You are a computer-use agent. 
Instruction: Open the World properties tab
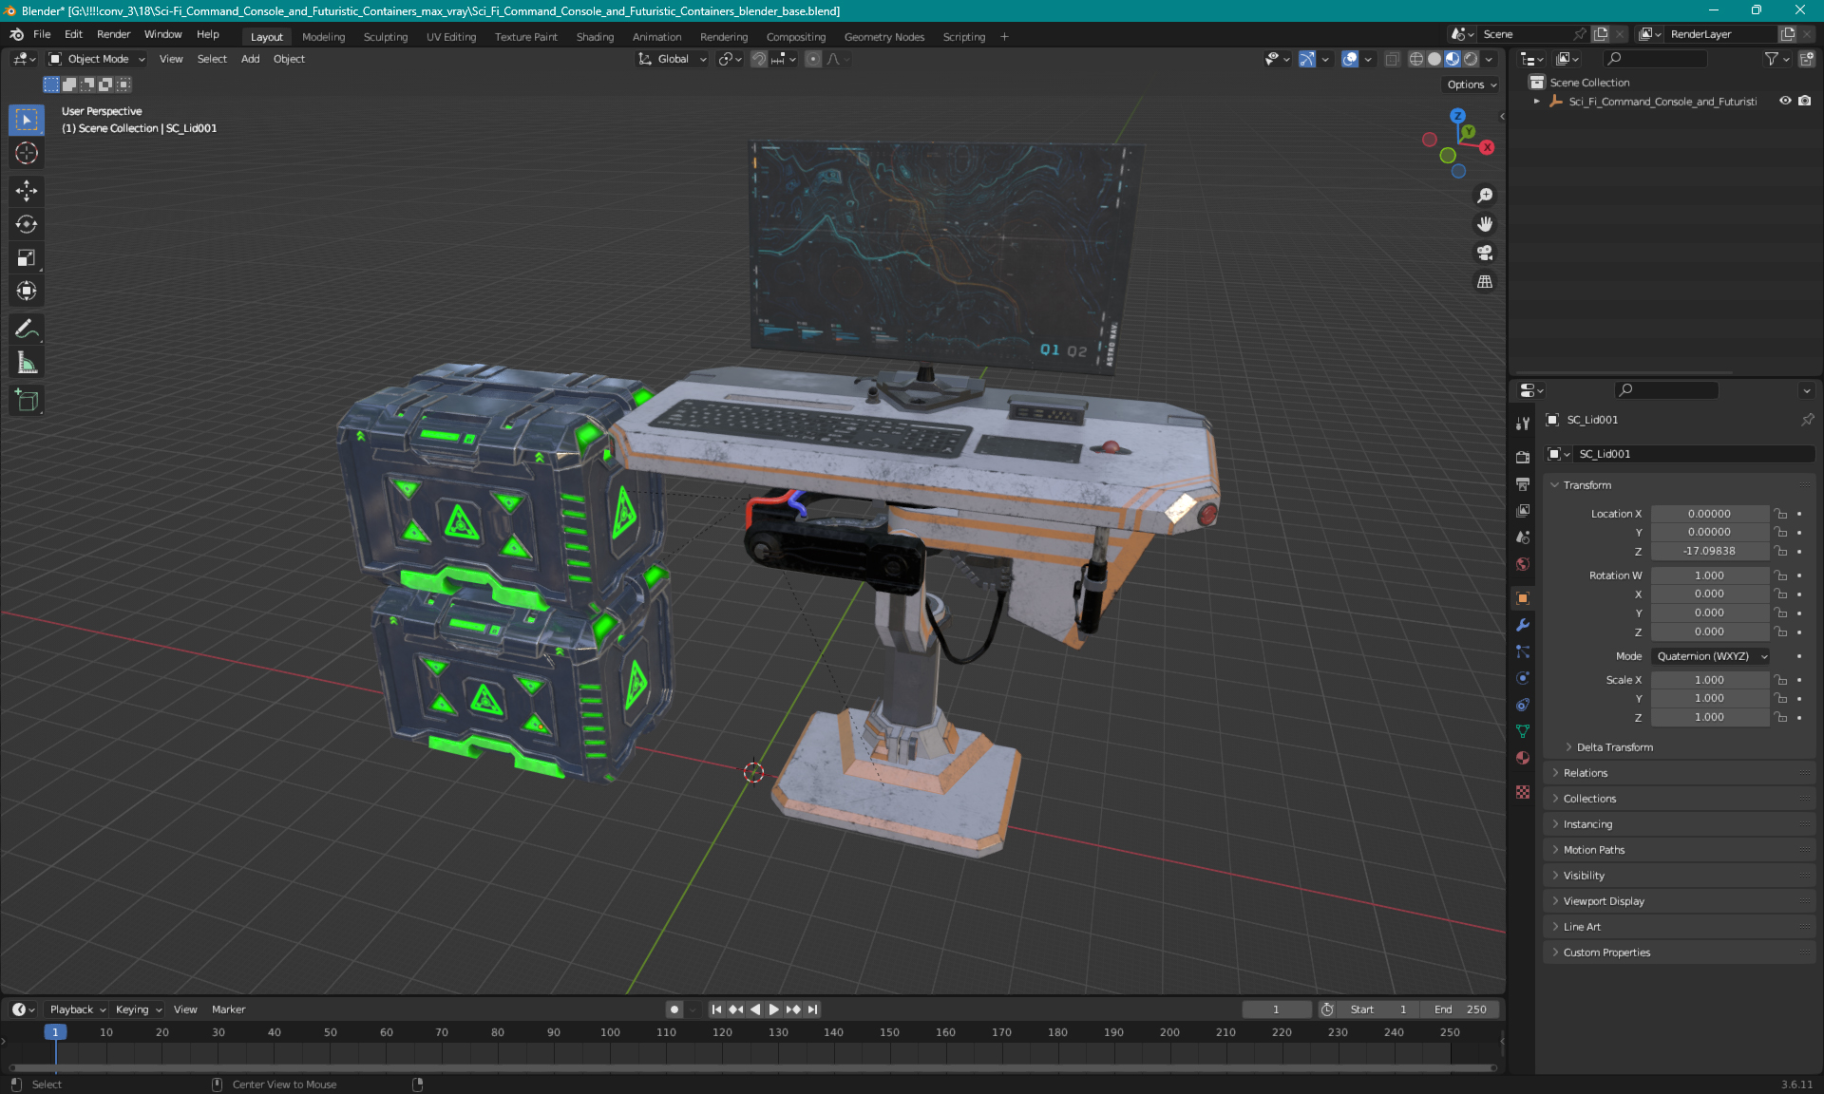(1523, 564)
